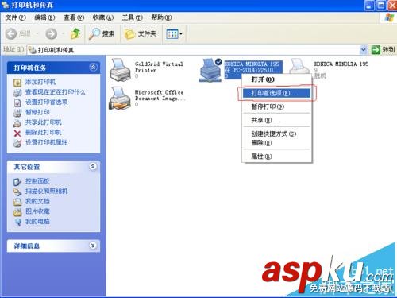Open 控制面板 Control Panel link
The width and height of the screenshot is (397, 298).
pyautogui.click(x=37, y=181)
